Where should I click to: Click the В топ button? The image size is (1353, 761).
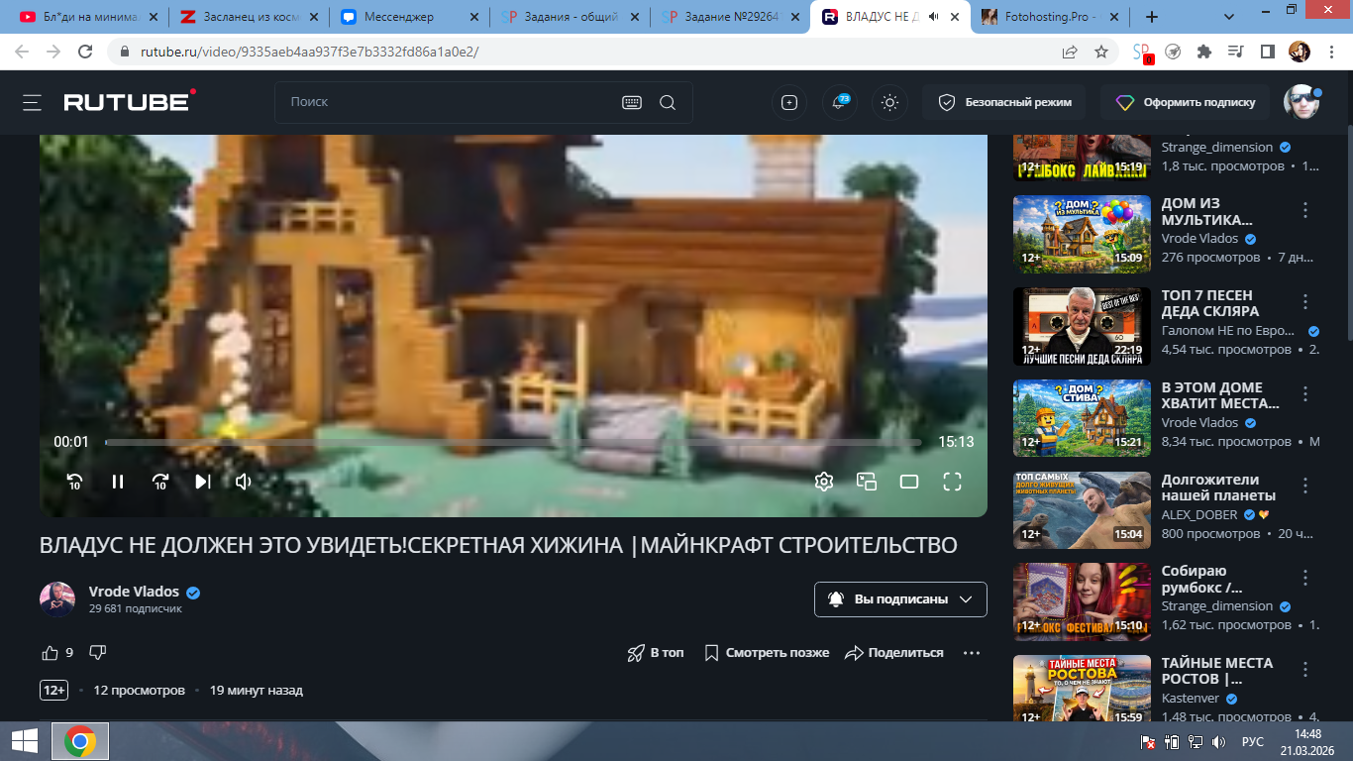click(656, 653)
